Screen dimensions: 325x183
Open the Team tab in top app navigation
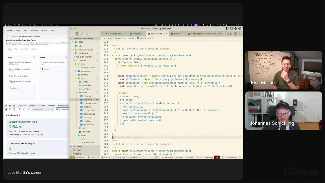pos(25,30)
